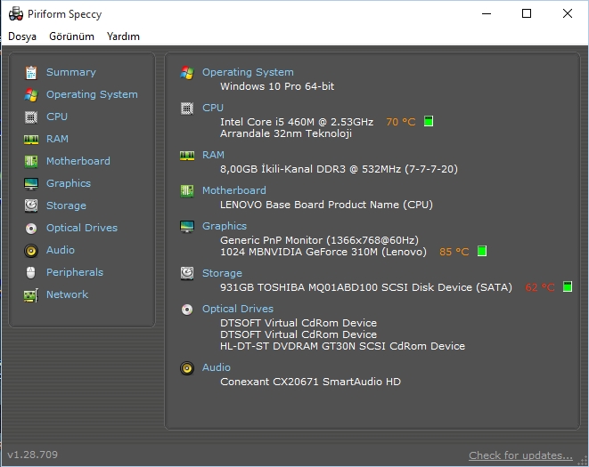Click the Network icon in sidebar

point(31,294)
